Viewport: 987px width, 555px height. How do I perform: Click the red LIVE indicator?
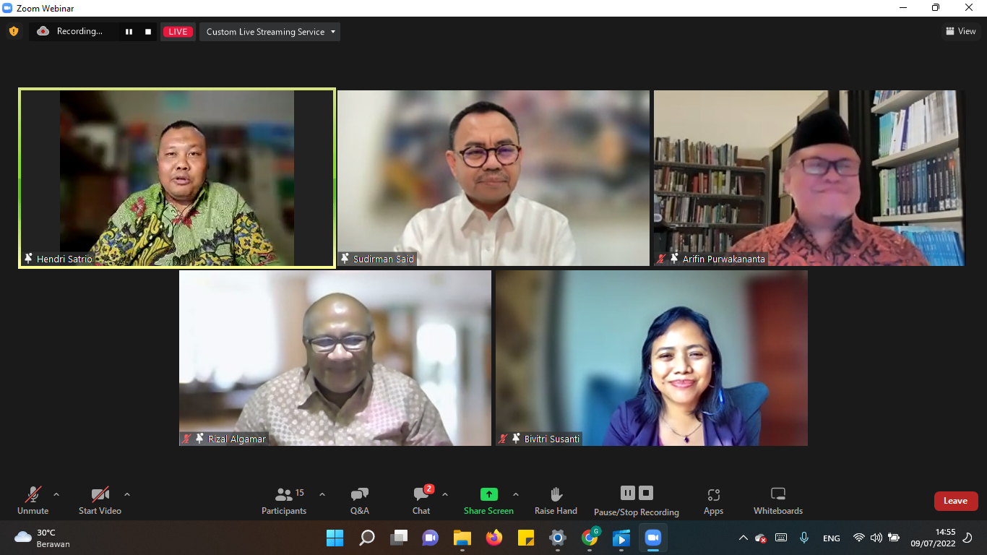coord(178,32)
